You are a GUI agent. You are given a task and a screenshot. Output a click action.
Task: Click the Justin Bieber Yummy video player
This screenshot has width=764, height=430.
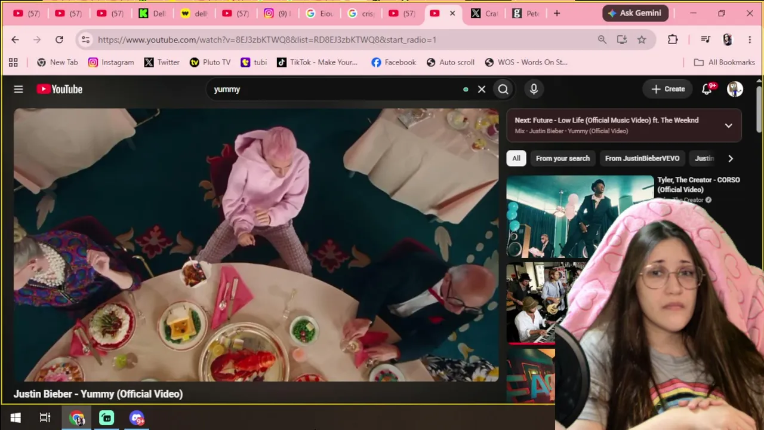[256, 245]
